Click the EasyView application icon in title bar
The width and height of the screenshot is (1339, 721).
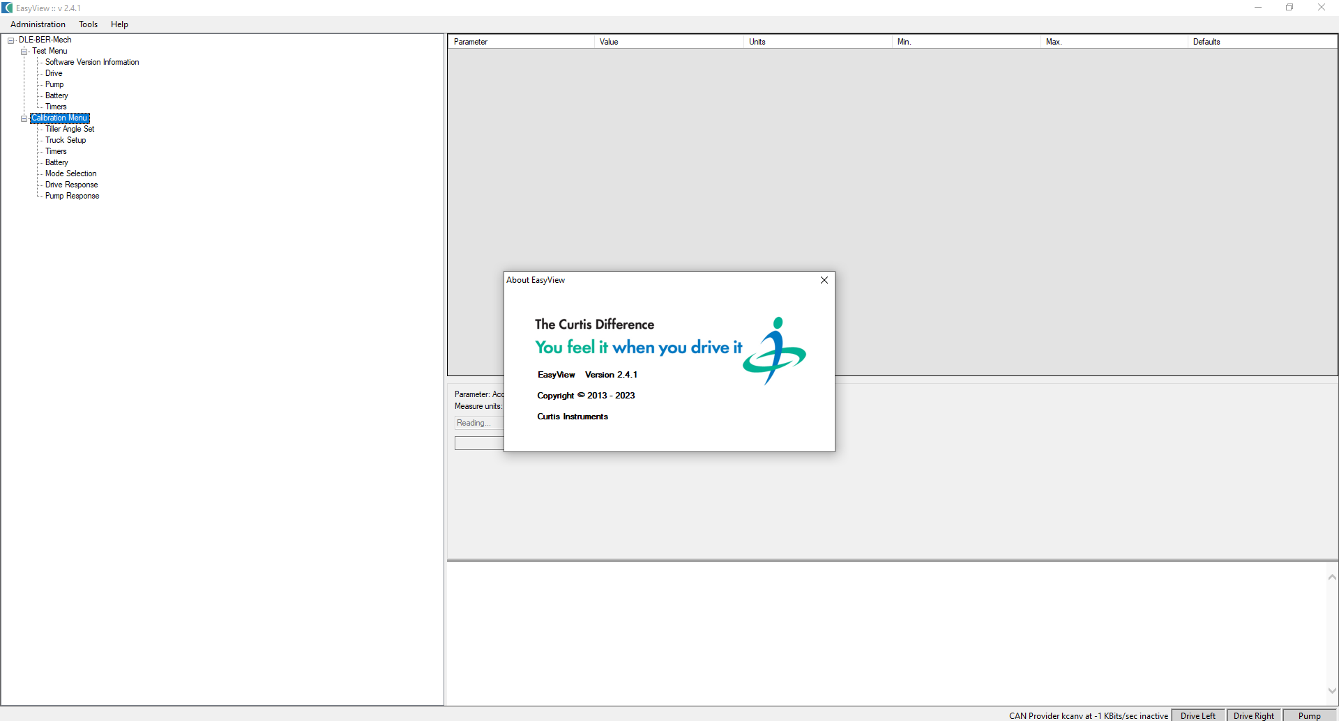pos(7,8)
